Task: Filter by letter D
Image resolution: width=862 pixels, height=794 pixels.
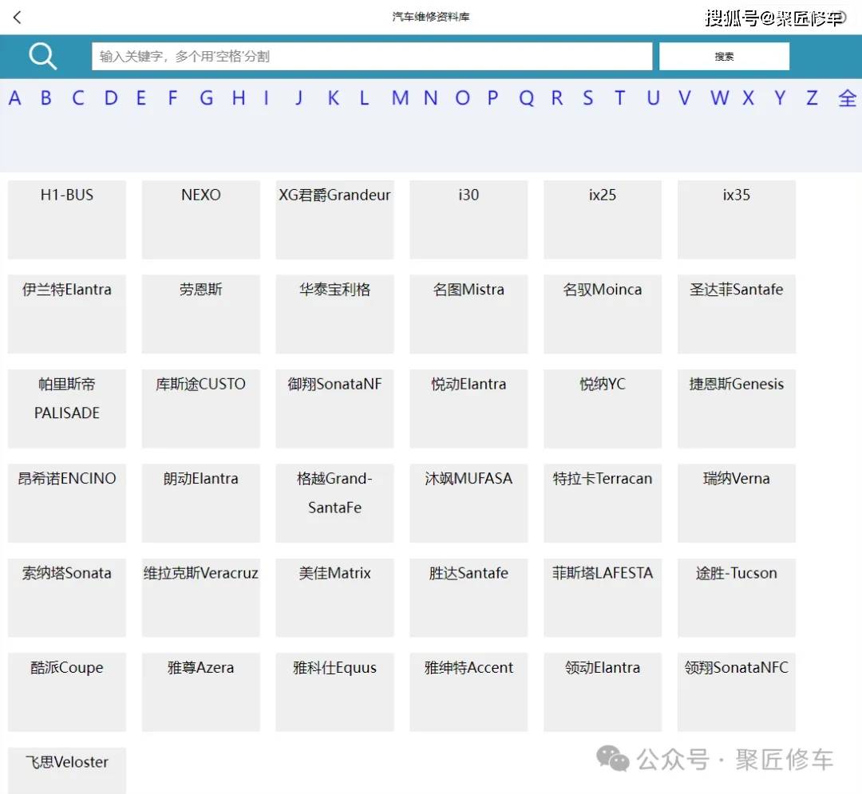Action: point(110,98)
